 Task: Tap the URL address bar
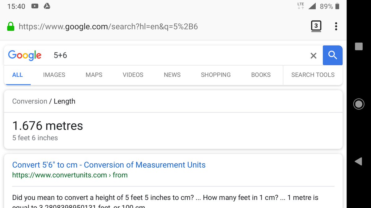pos(108,27)
